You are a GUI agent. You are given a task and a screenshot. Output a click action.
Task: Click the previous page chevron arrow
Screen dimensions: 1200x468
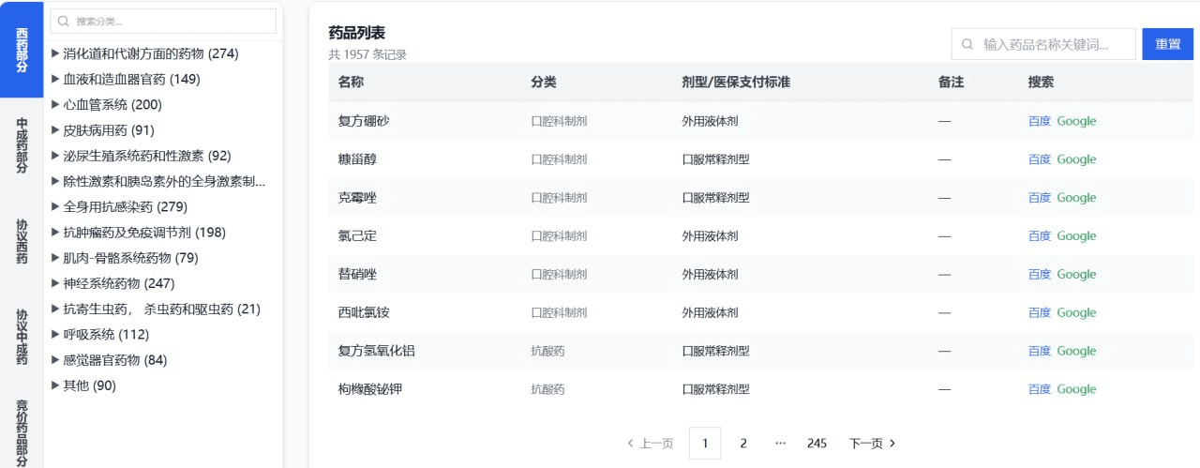point(631,444)
